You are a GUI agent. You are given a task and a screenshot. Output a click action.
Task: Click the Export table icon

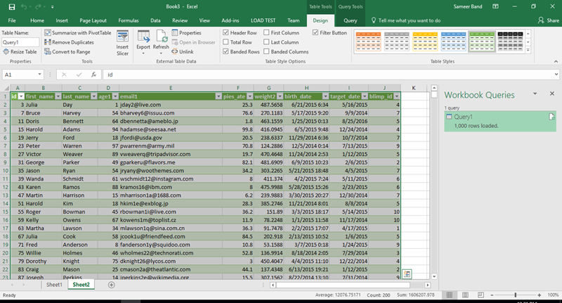click(145, 37)
